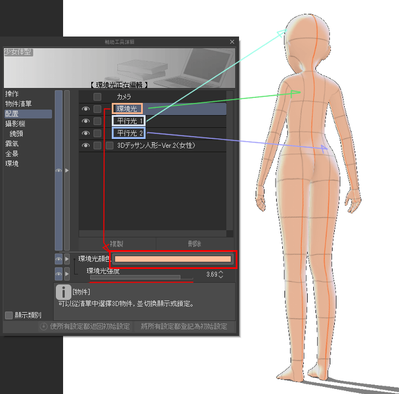Toggle eye icon for 環境光顏色 property display
Screen dimensions: 399x394
click(59, 259)
